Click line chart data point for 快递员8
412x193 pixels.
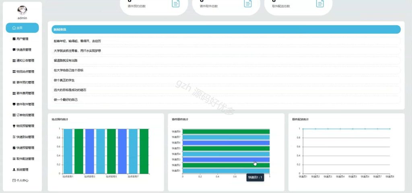click(390, 129)
